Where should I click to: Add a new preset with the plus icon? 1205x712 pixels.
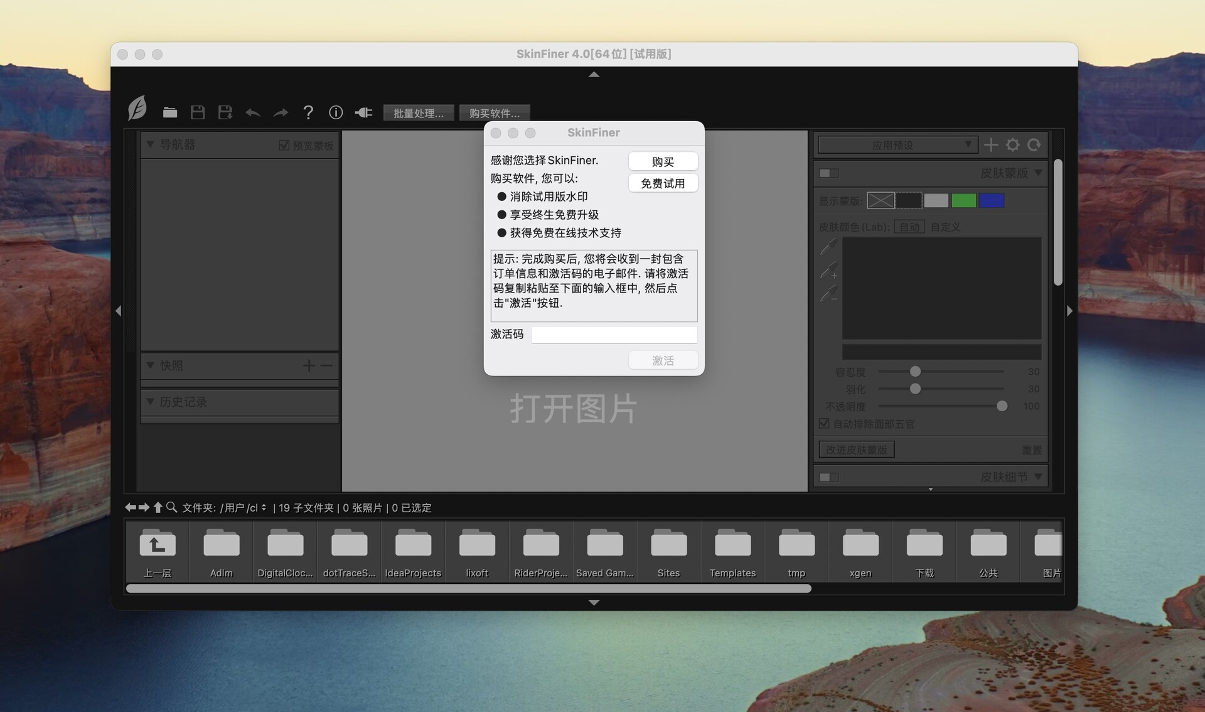(x=991, y=145)
